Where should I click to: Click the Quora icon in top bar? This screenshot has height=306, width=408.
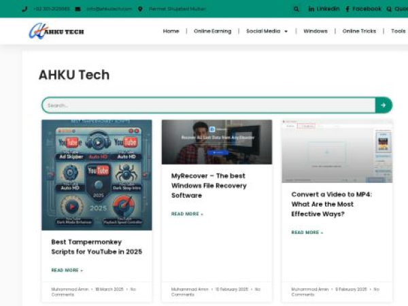[389, 9]
